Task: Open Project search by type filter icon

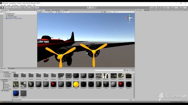Action: click(125, 70)
